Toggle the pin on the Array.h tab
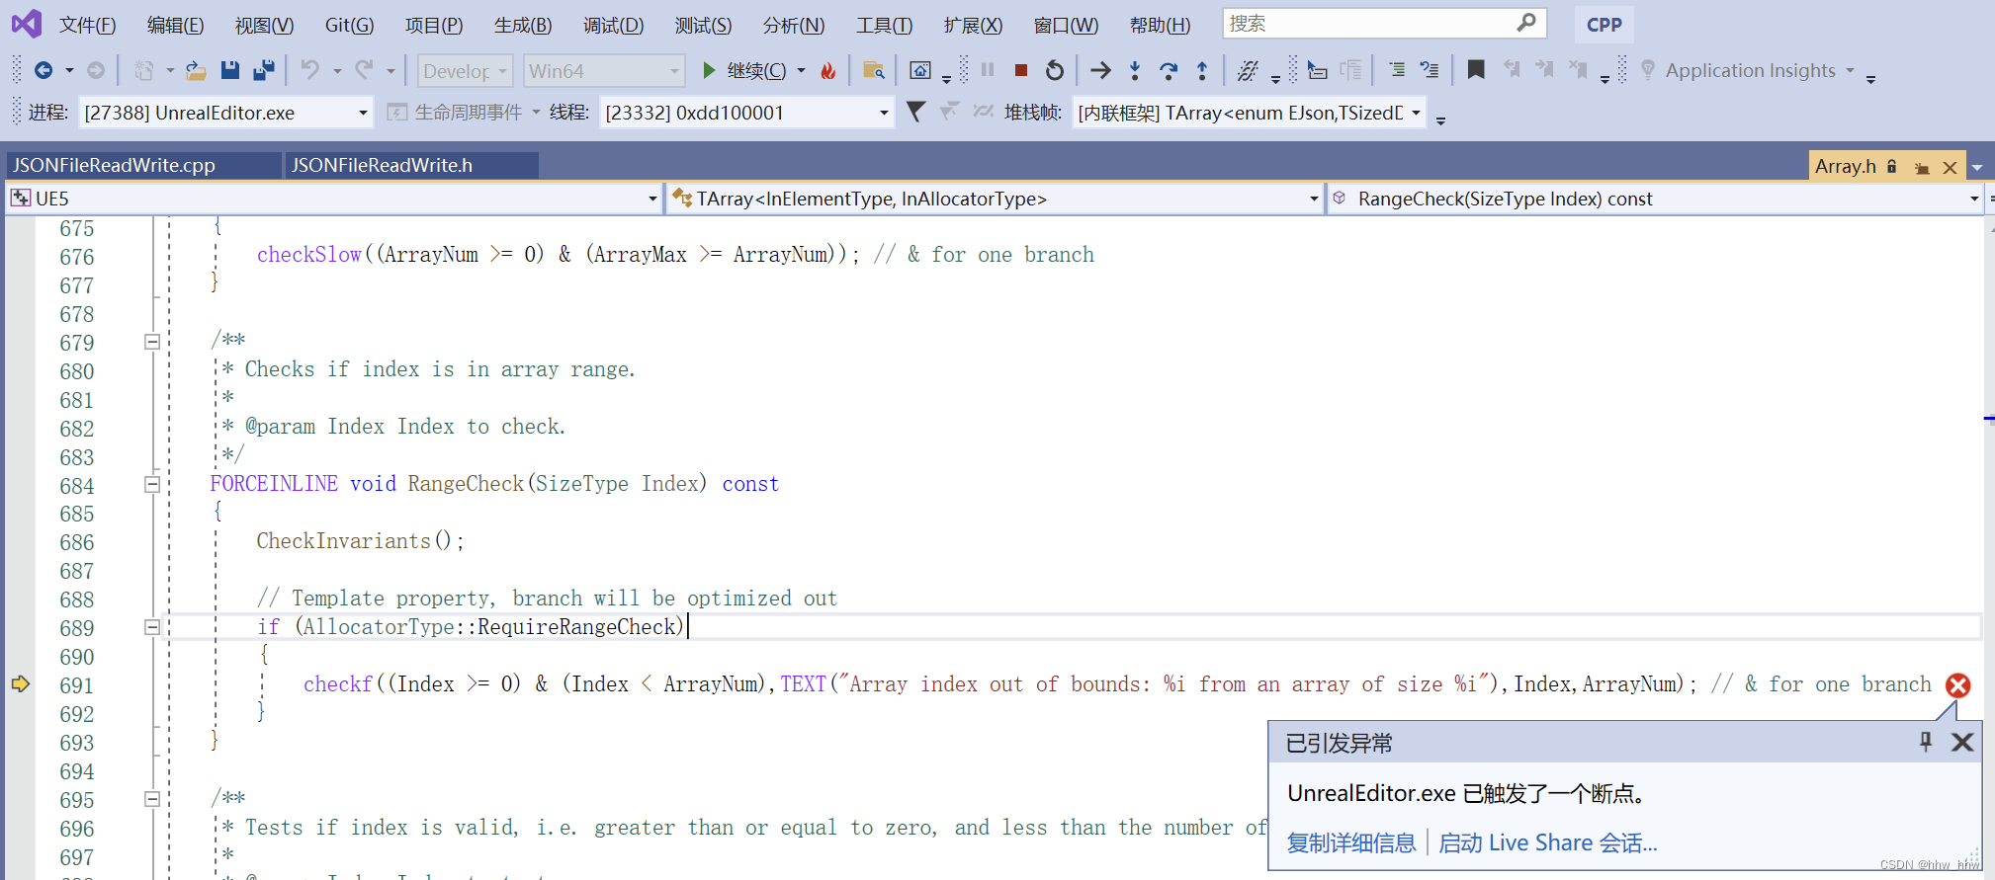The height and width of the screenshot is (880, 1995). (x=1922, y=167)
